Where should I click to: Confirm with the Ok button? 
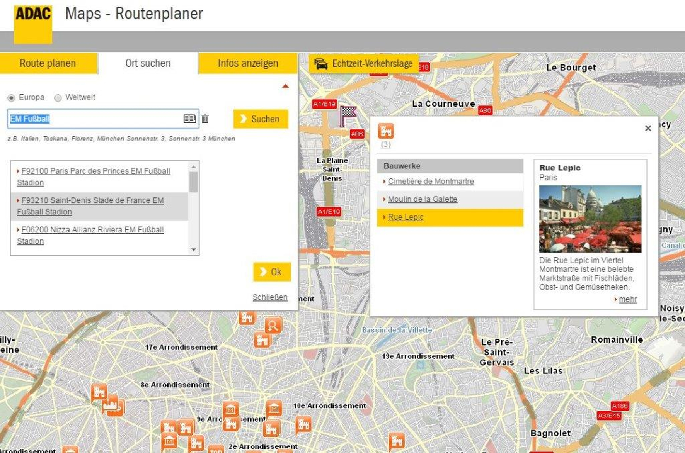(x=272, y=272)
